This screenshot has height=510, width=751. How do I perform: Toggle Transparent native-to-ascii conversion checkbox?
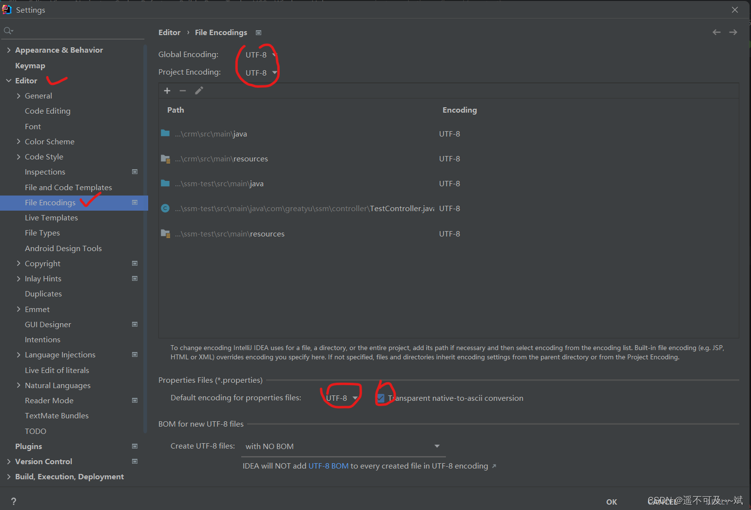[381, 398]
